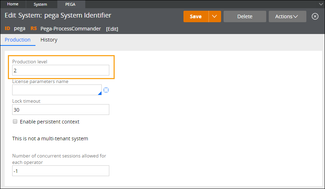Click the orange ID badge icon
The width and height of the screenshot is (325, 189).
[8, 28]
